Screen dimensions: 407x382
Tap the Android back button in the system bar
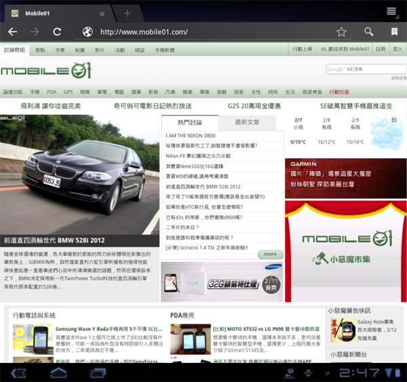pyautogui.click(x=19, y=373)
